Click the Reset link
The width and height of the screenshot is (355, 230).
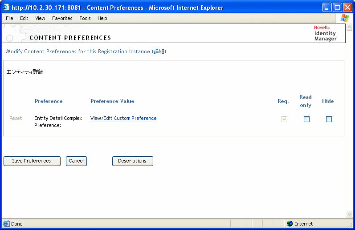(x=16, y=118)
